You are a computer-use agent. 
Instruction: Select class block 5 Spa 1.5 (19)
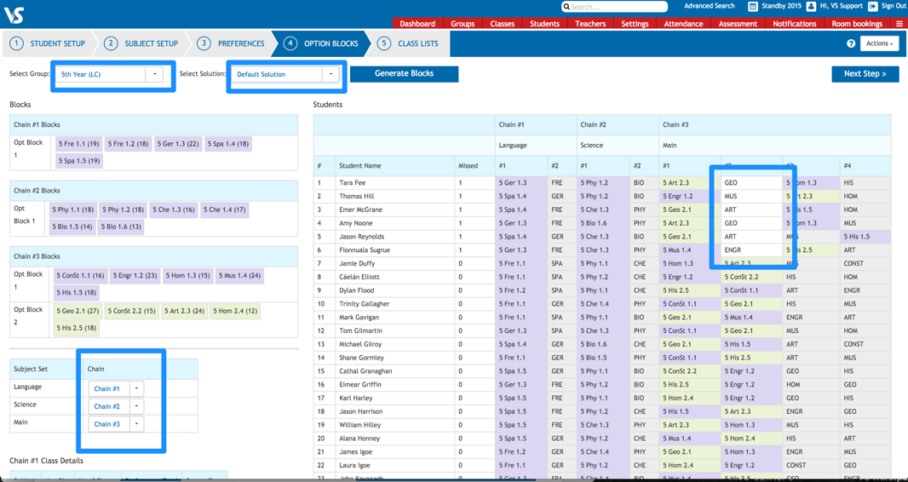pos(79,161)
